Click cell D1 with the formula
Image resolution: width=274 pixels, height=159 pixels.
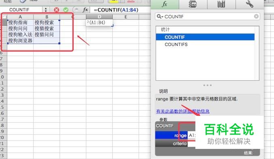[x=99, y=23]
